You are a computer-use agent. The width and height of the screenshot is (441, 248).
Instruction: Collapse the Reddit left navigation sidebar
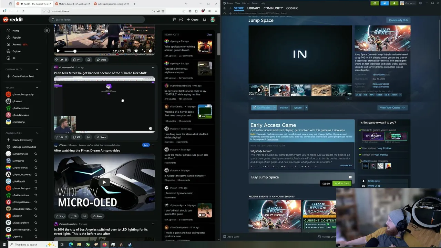(47, 31)
